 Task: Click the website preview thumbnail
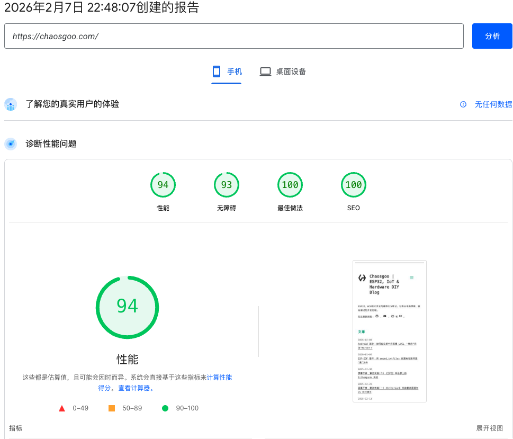click(x=389, y=330)
